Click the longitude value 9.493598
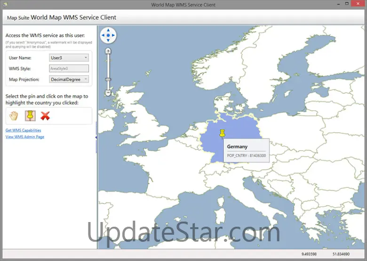The height and width of the screenshot is (261, 367). click(309, 254)
